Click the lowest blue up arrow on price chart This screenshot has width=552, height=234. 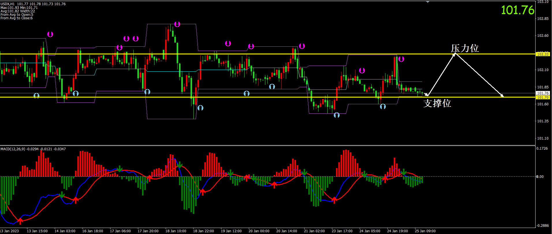[337, 115]
